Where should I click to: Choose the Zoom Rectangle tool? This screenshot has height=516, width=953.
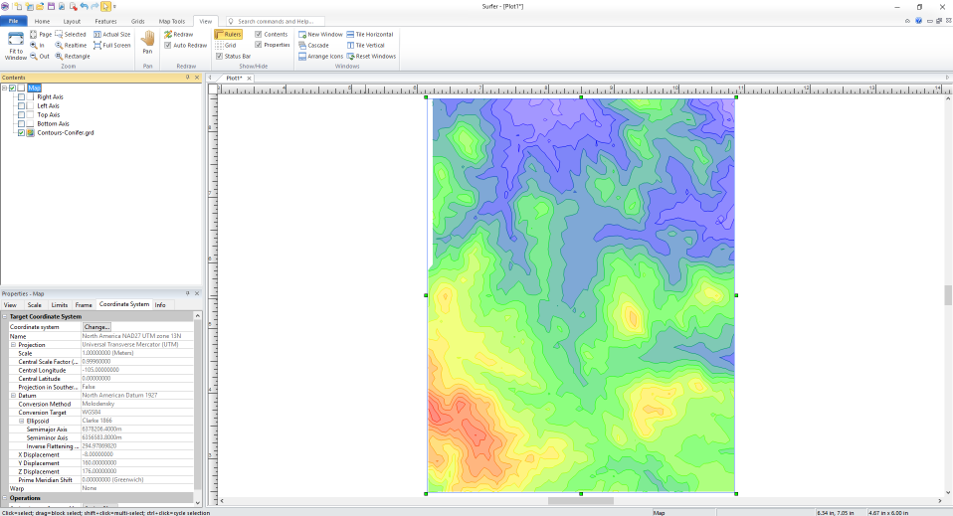coord(73,57)
